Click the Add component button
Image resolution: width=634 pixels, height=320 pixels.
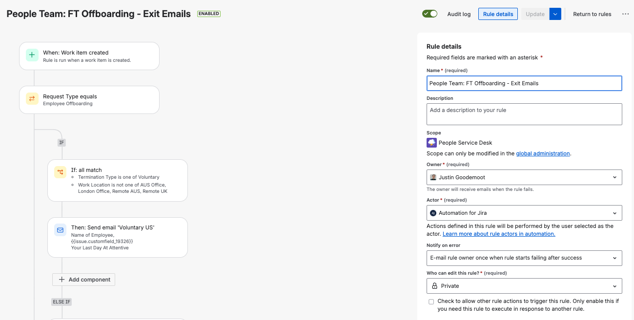(83, 280)
